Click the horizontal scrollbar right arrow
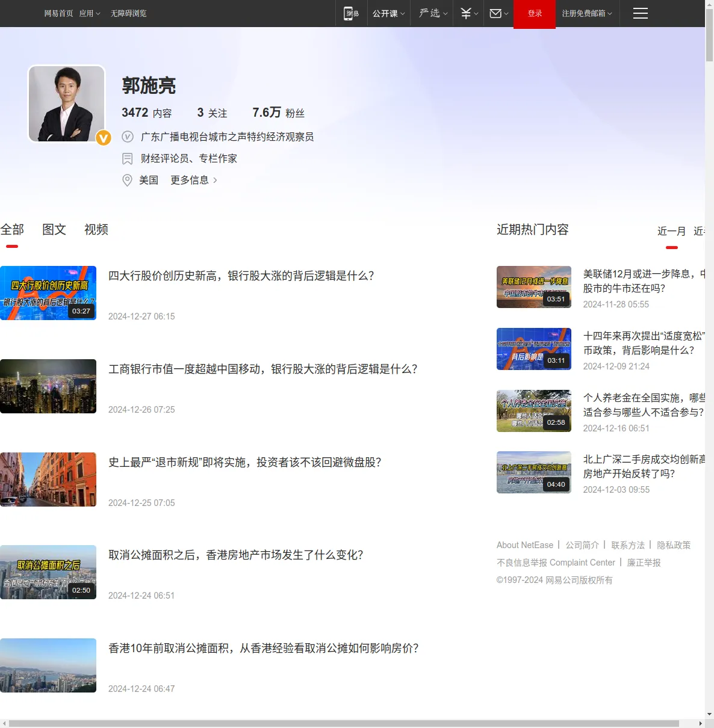The height and width of the screenshot is (728, 714). click(700, 723)
